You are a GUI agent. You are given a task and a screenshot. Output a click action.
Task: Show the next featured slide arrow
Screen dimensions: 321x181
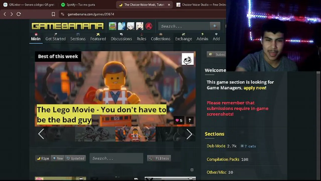[x=189, y=134]
